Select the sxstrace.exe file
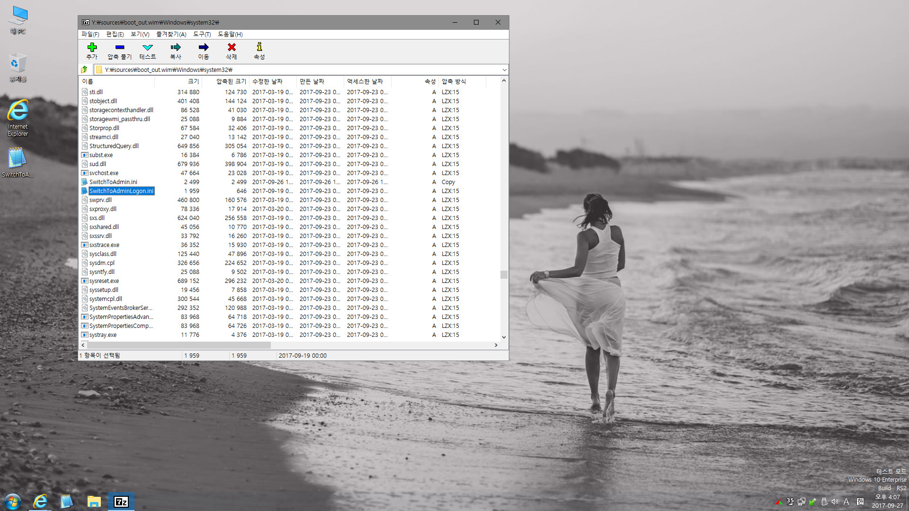 [104, 245]
